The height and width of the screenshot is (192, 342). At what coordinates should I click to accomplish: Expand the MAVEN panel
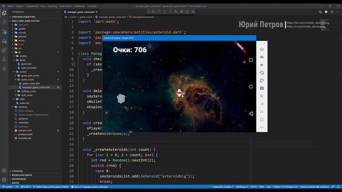pos(35,183)
